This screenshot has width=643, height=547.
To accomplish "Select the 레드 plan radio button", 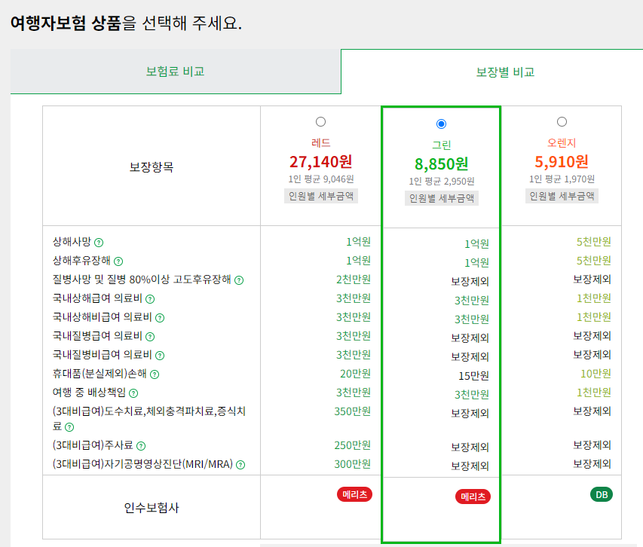I will click(320, 121).
